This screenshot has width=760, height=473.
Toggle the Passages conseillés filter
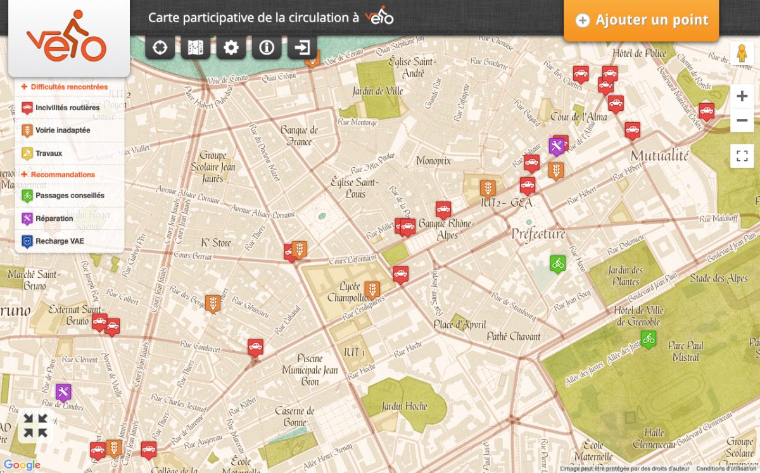70,196
